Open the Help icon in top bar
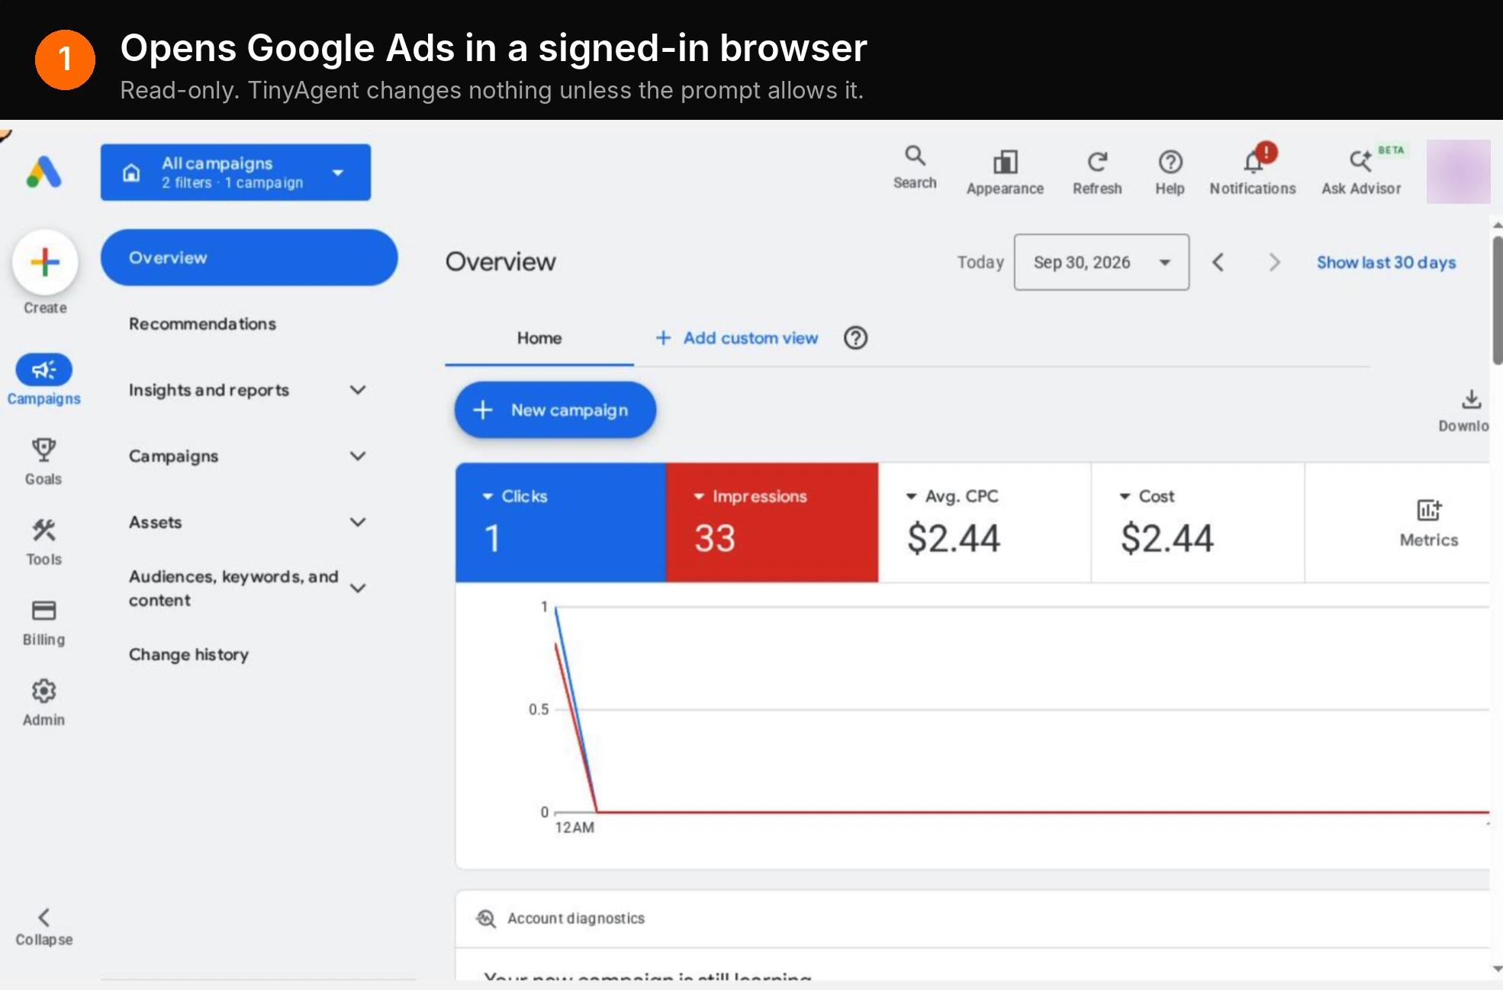Screen dimensions: 1503x990 [x=1170, y=161]
